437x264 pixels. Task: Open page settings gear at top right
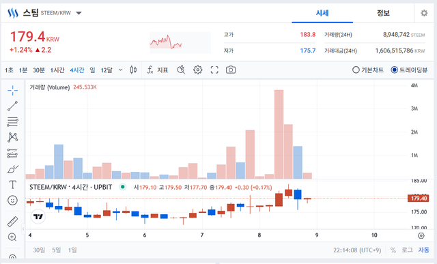pos(424,13)
